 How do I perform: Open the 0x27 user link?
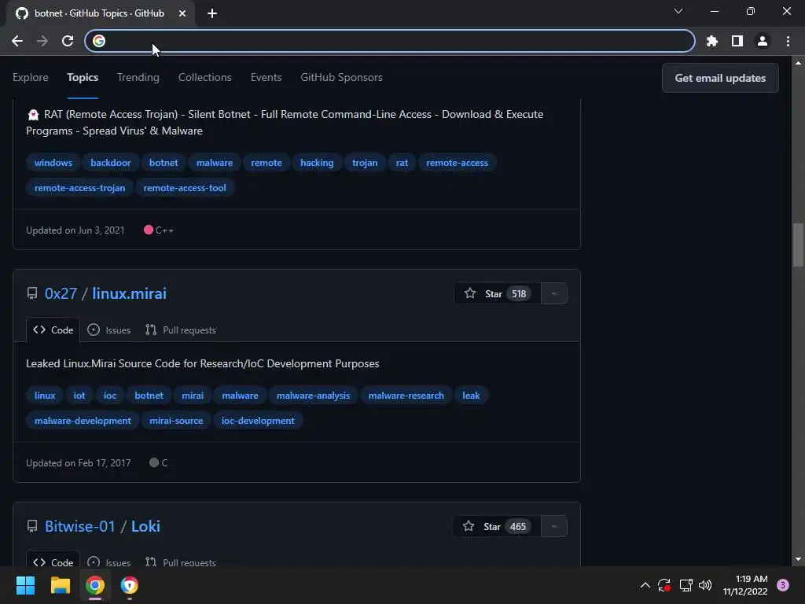(61, 293)
